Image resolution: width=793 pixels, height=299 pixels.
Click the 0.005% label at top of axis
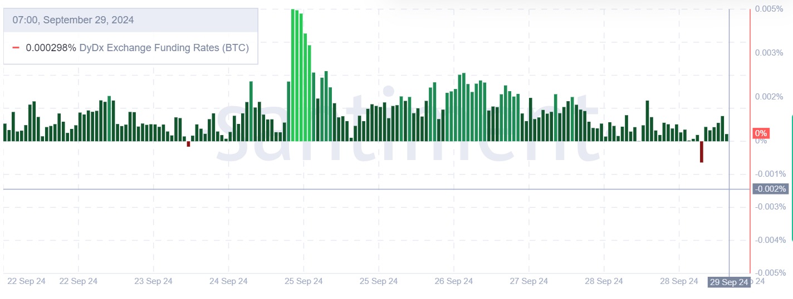click(771, 9)
